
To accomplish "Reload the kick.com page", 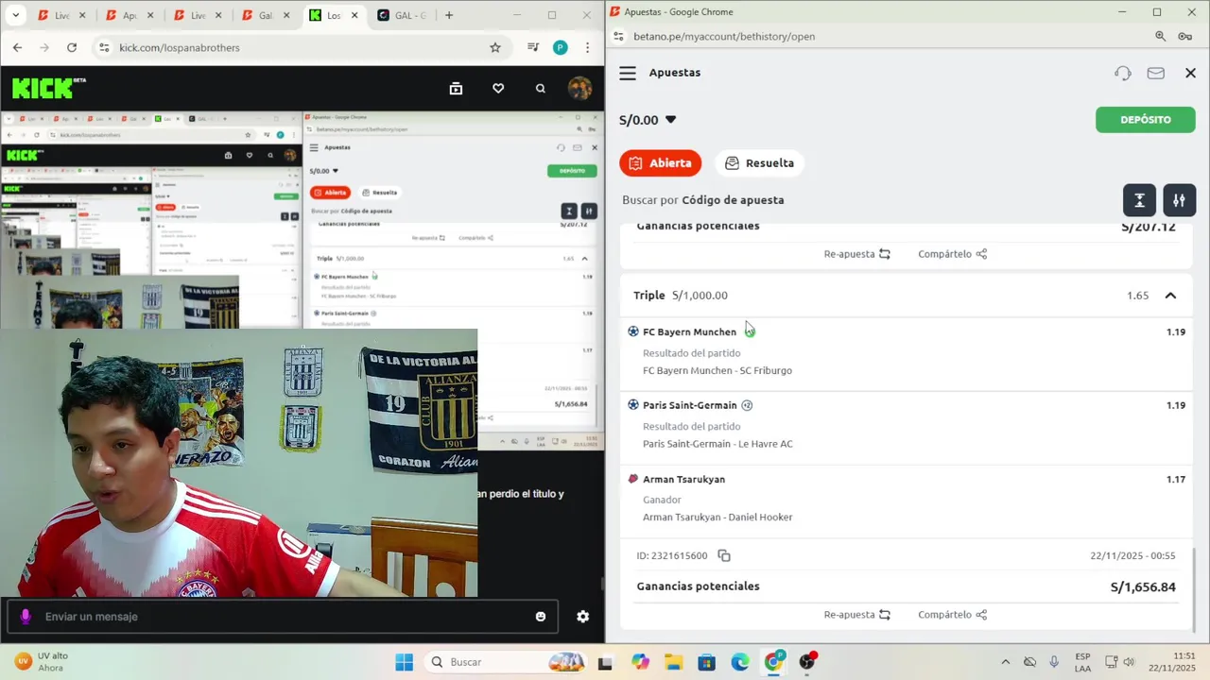I will pos(72,47).
